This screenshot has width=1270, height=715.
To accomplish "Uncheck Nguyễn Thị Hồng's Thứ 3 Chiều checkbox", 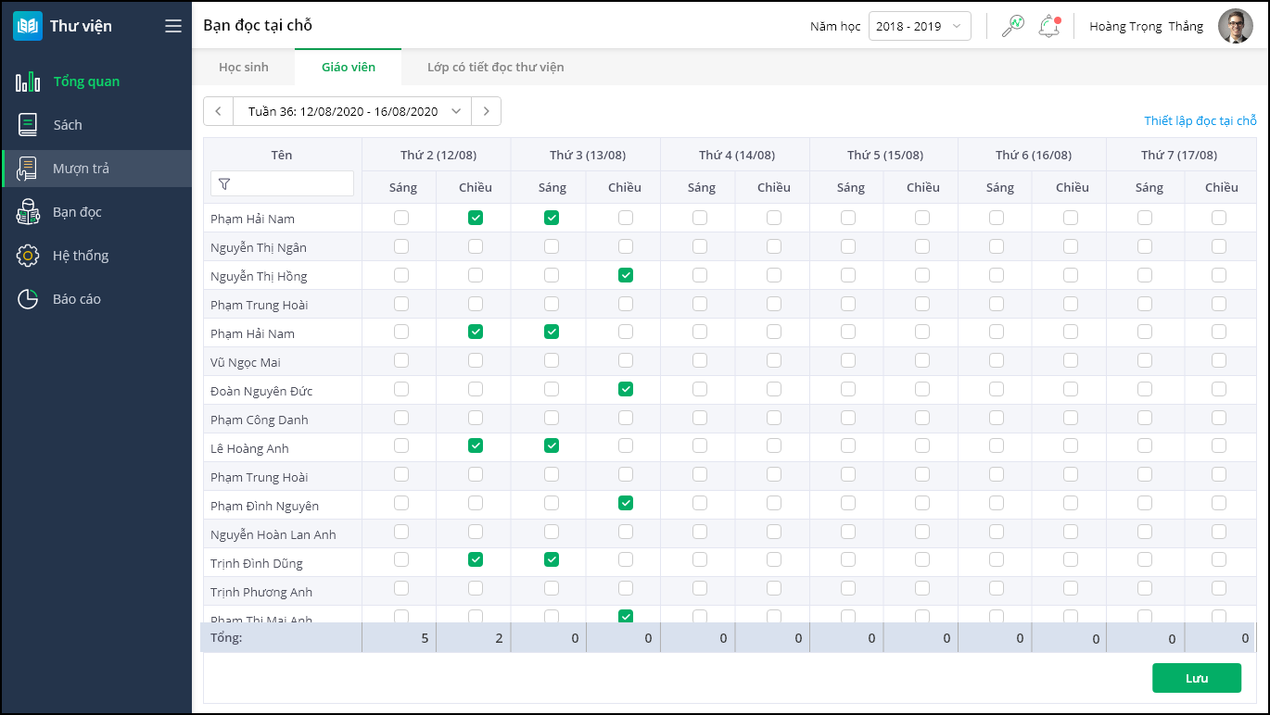I will (626, 275).
